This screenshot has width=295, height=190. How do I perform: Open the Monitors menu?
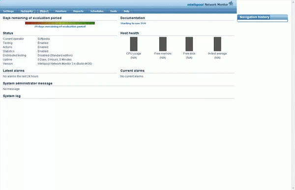point(61,11)
